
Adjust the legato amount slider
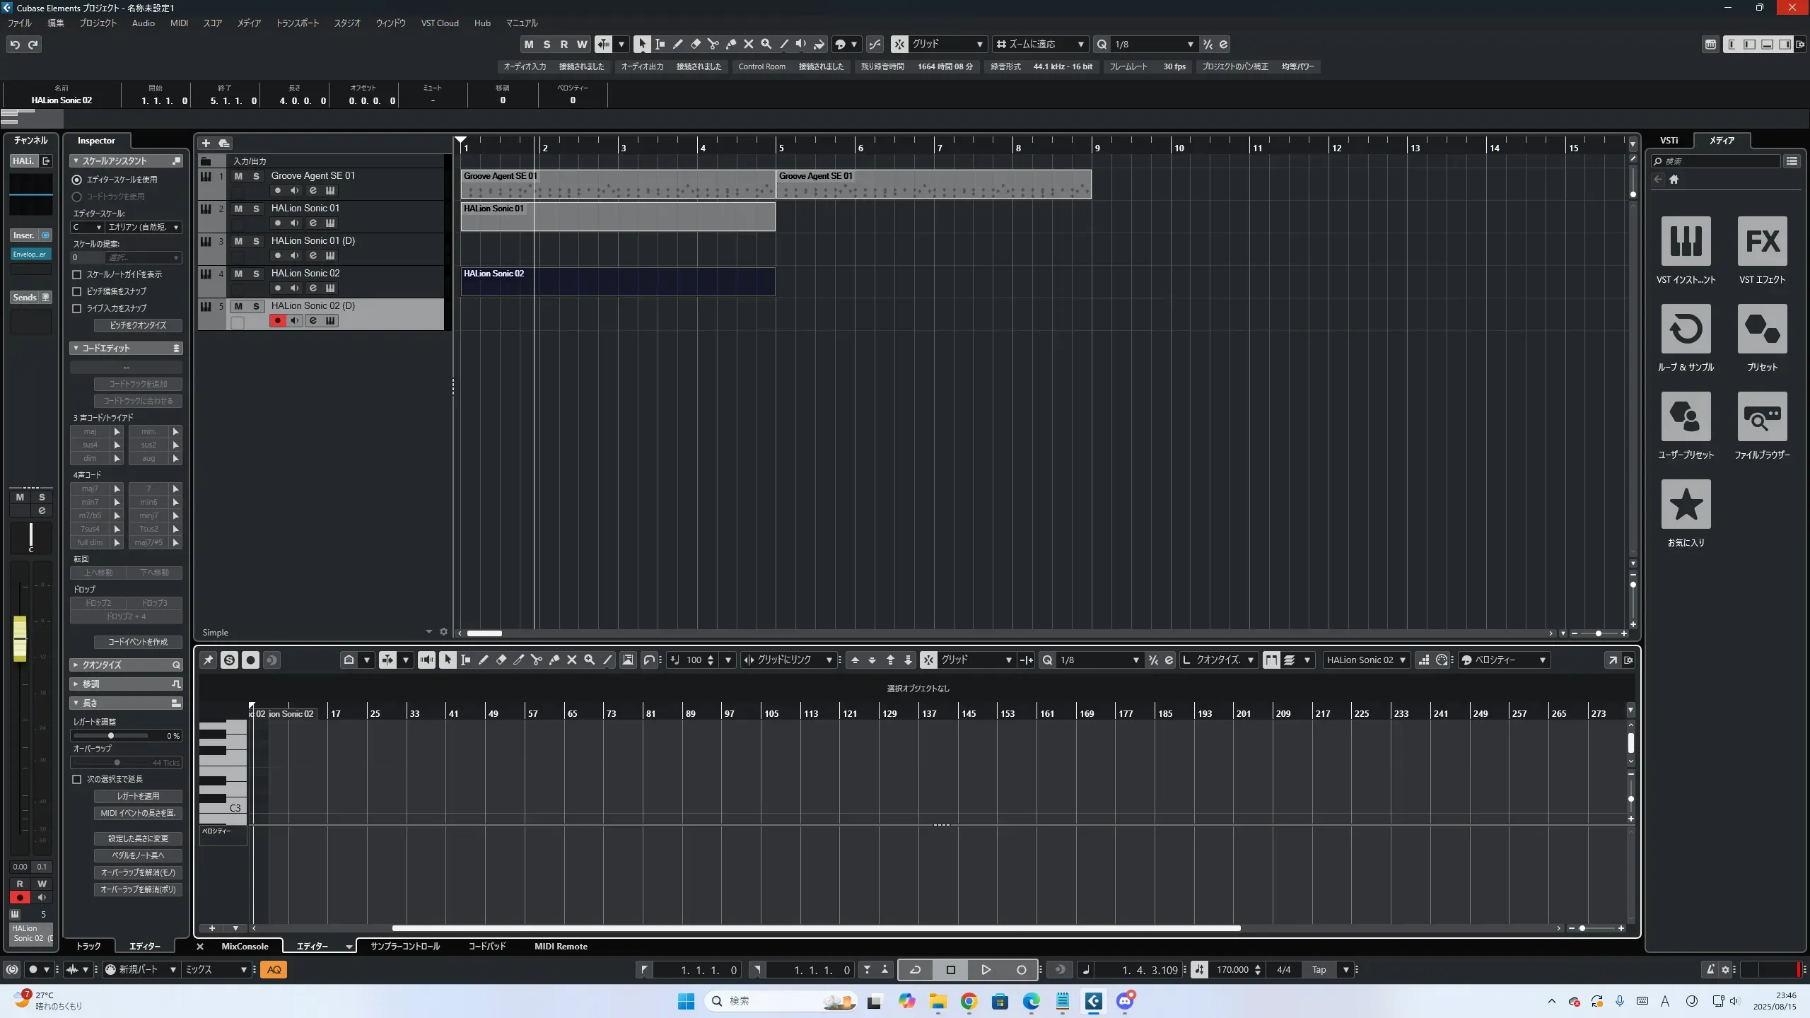tap(110, 736)
